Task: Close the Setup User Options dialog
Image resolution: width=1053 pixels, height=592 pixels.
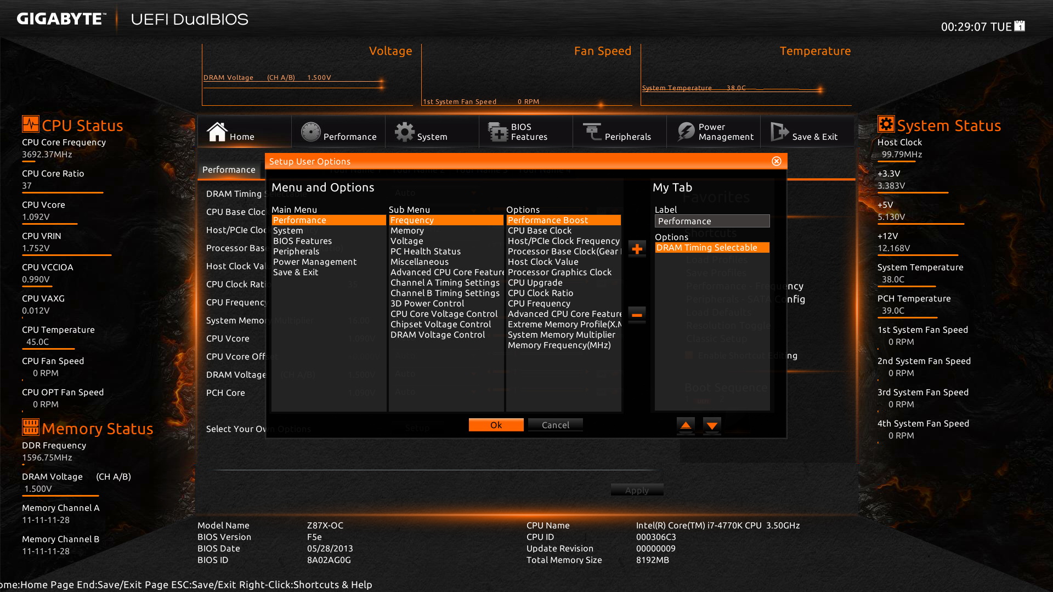Action: (776, 161)
